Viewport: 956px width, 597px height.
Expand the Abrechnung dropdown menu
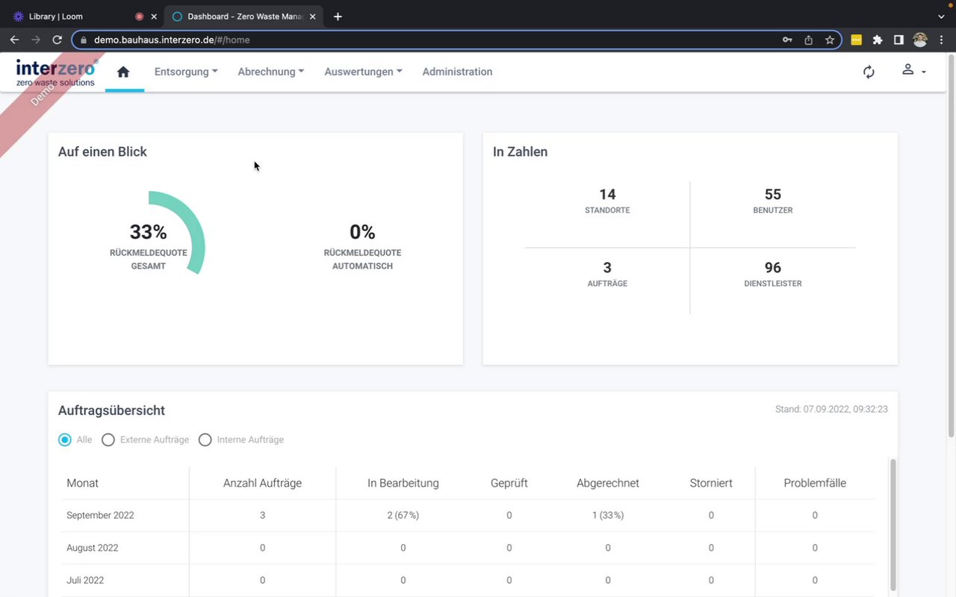click(x=271, y=72)
